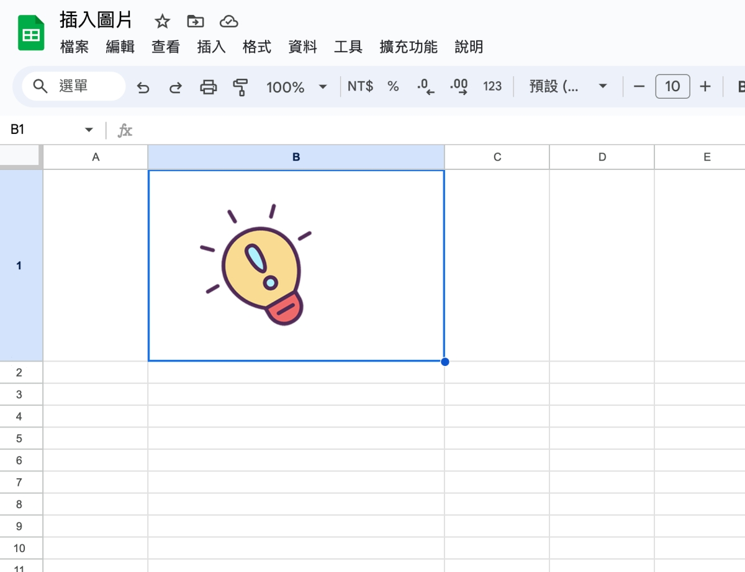Image resolution: width=745 pixels, height=572 pixels.
Task: Decrease decimal places
Action: click(x=426, y=87)
